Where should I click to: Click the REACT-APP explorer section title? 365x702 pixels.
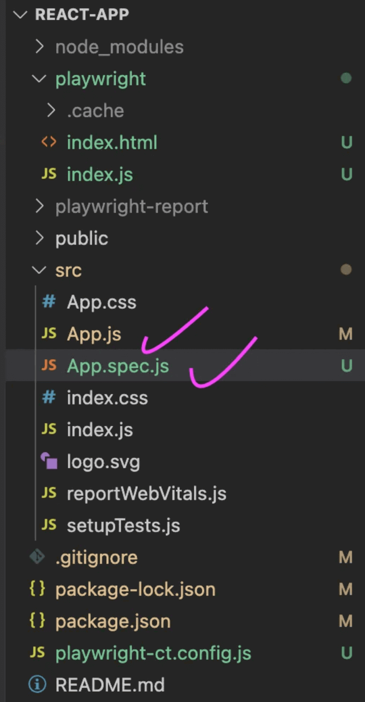pos(82,14)
